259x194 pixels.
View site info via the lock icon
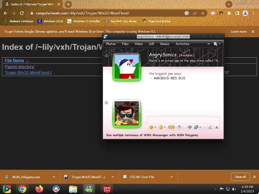click(x=32, y=13)
